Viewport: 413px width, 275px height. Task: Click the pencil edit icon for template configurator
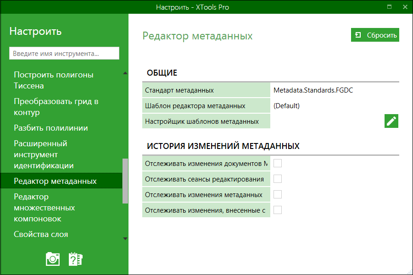point(391,121)
